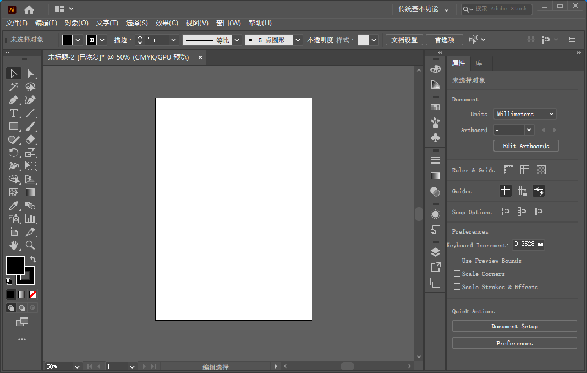This screenshot has width=587, height=373.
Task: Select the Pen tool
Action: (14, 100)
